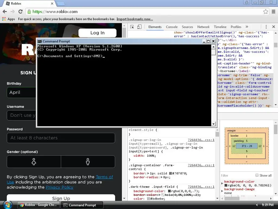Screen dimensions: 278x209
Task: Switch to the Console tab
Action: [172, 27]
